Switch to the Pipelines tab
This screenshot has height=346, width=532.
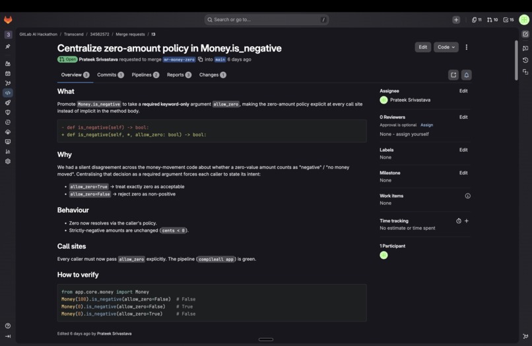(x=145, y=75)
